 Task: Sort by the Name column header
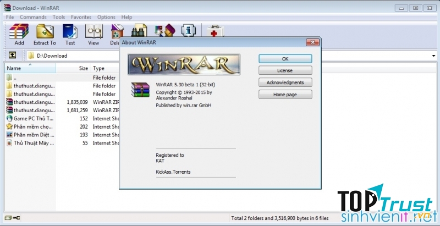(30, 68)
